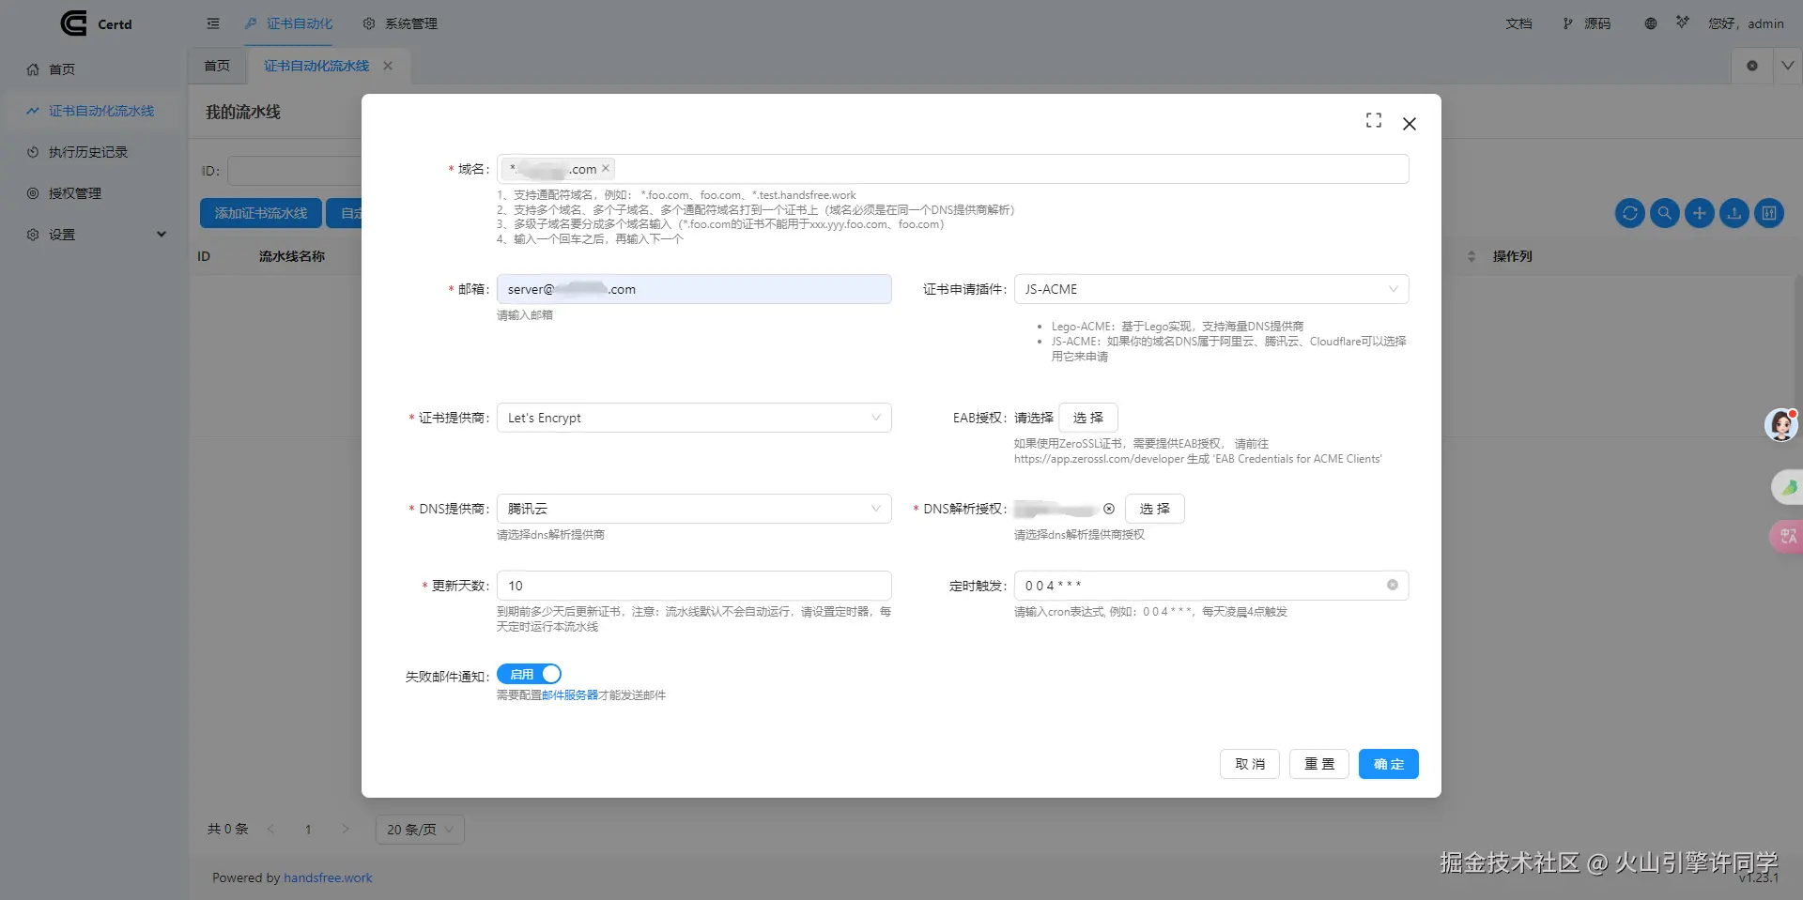Click the 操作列 column header
The height and width of the screenshot is (900, 1803).
click(x=1513, y=256)
